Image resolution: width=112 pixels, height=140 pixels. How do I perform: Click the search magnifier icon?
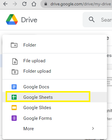point(92,20)
